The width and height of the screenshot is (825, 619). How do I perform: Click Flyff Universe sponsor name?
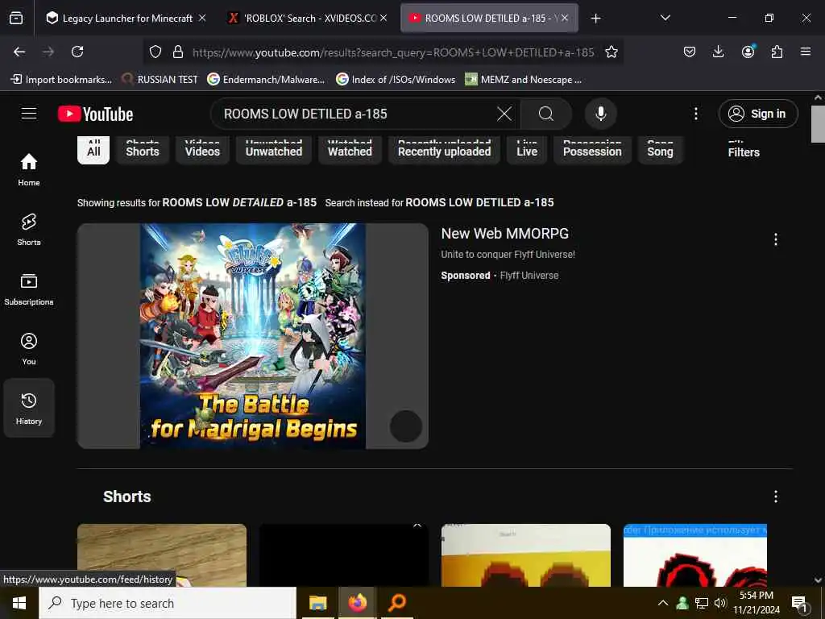[x=529, y=276]
